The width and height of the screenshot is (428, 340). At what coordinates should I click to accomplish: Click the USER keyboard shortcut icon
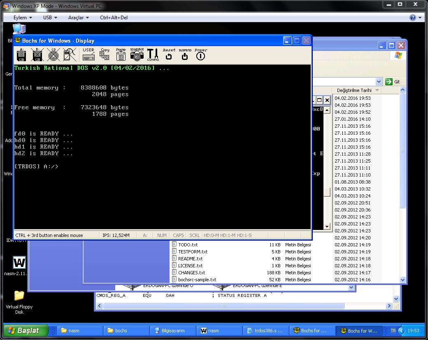coord(88,55)
